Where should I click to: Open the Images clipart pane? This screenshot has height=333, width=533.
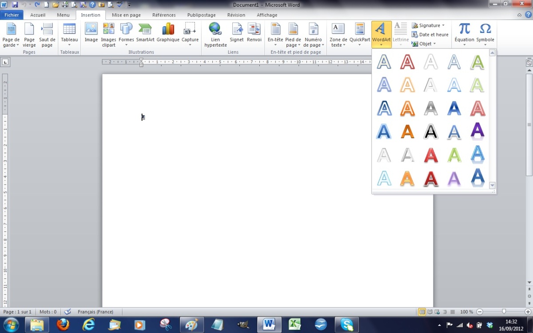[x=108, y=35]
